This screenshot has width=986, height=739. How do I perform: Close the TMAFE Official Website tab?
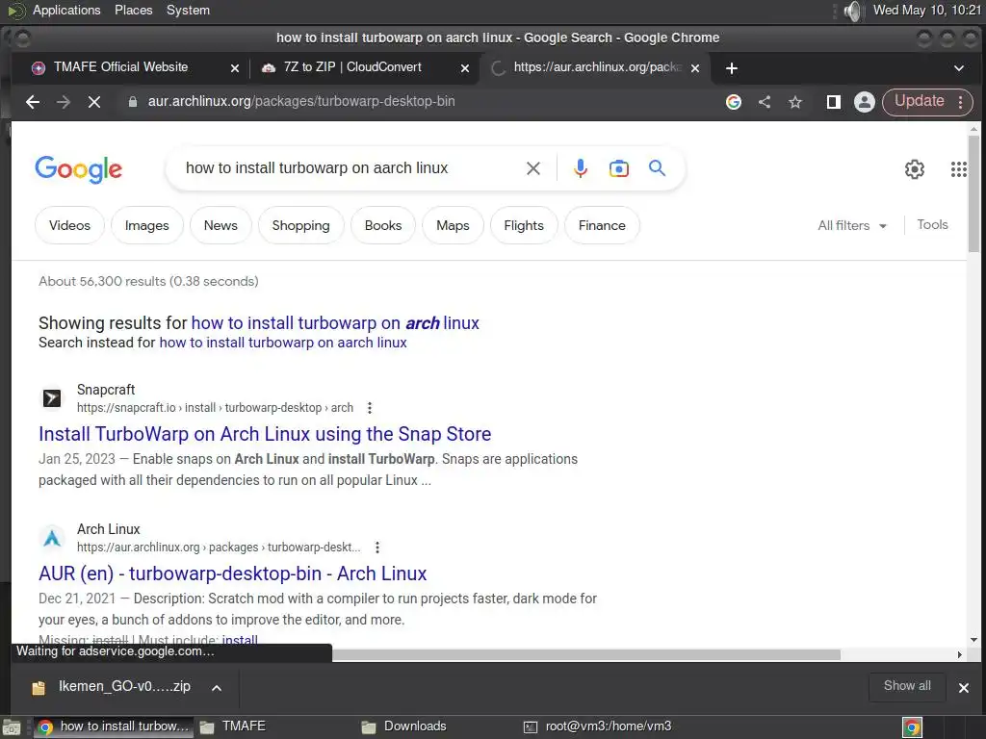click(x=235, y=68)
